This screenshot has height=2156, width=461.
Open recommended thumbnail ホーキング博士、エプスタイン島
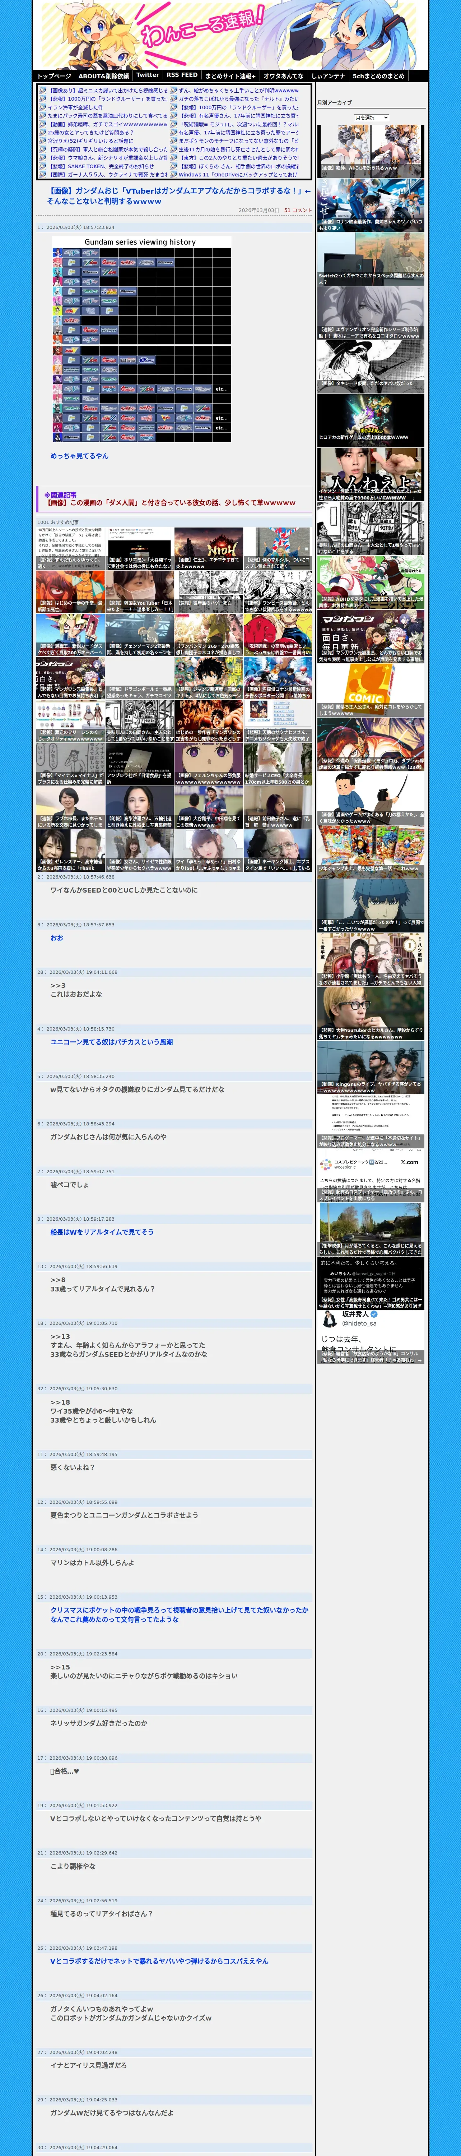click(278, 850)
